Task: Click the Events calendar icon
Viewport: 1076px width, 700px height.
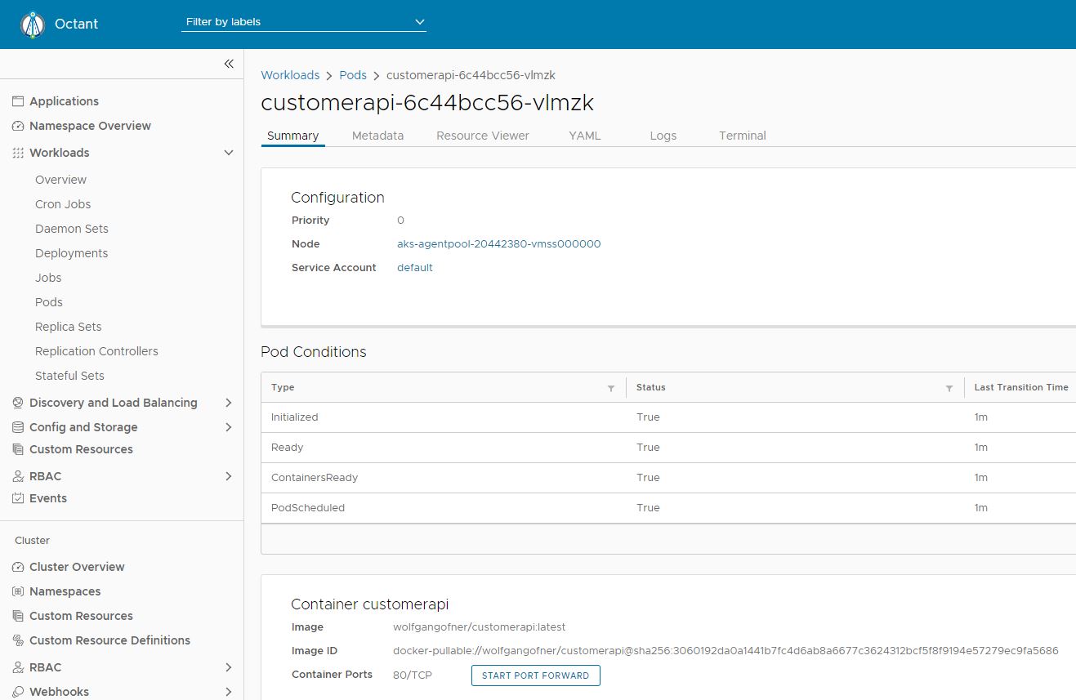Action: [18, 498]
